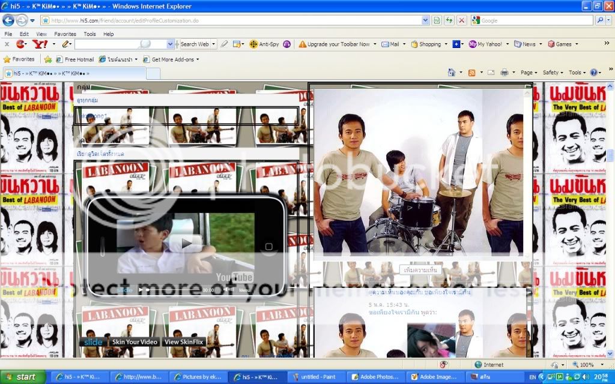Open the Help menu

tap(109, 34)
